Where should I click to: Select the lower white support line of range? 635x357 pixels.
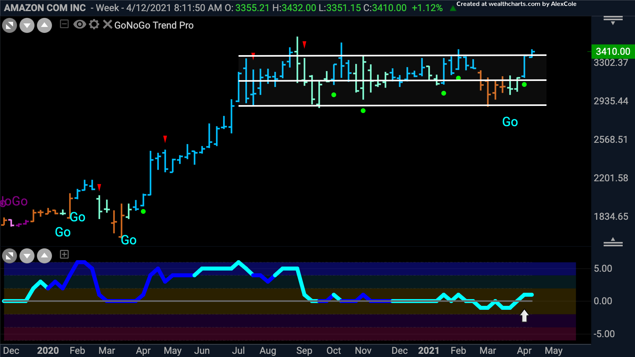pos(393,105)
